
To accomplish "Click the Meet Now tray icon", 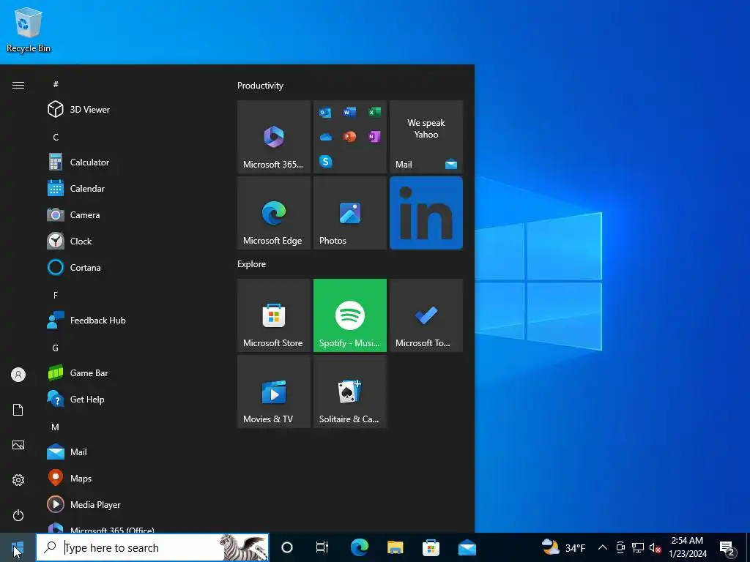I will click(x=620, y=547).
